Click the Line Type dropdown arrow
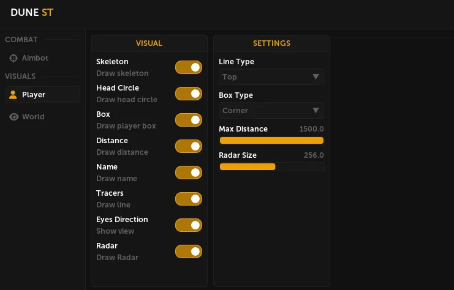The width and height of the screenshot is (454, 290). [x=316, y=77]
